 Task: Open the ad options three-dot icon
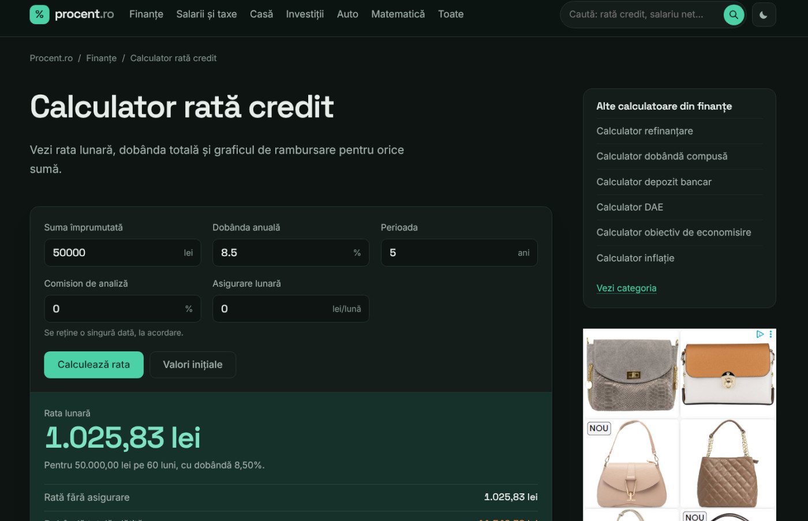pos(770,334)
